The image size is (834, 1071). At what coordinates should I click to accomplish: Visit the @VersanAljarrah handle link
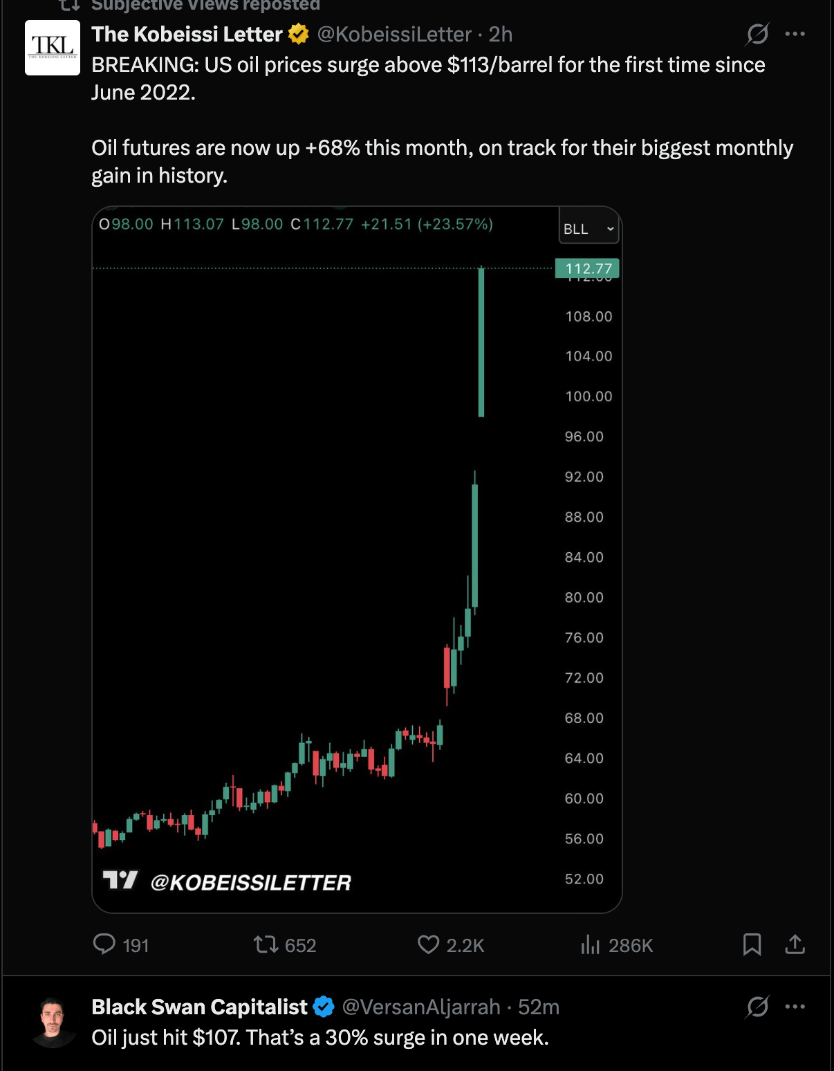pos(421,1007)
